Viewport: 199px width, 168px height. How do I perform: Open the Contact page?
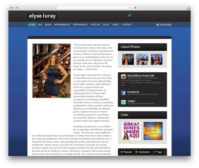tap(127, 25)
